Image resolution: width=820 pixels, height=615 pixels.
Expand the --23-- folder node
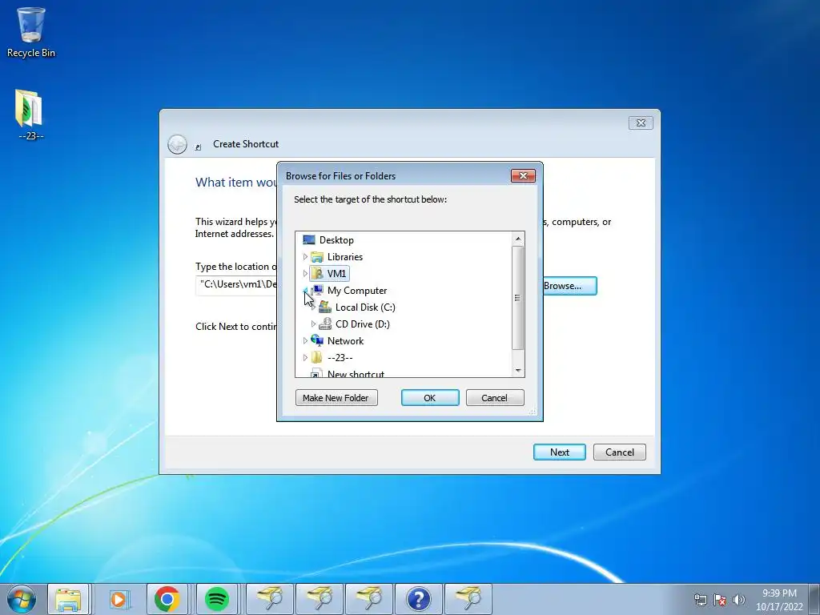(x=305, y=357)
